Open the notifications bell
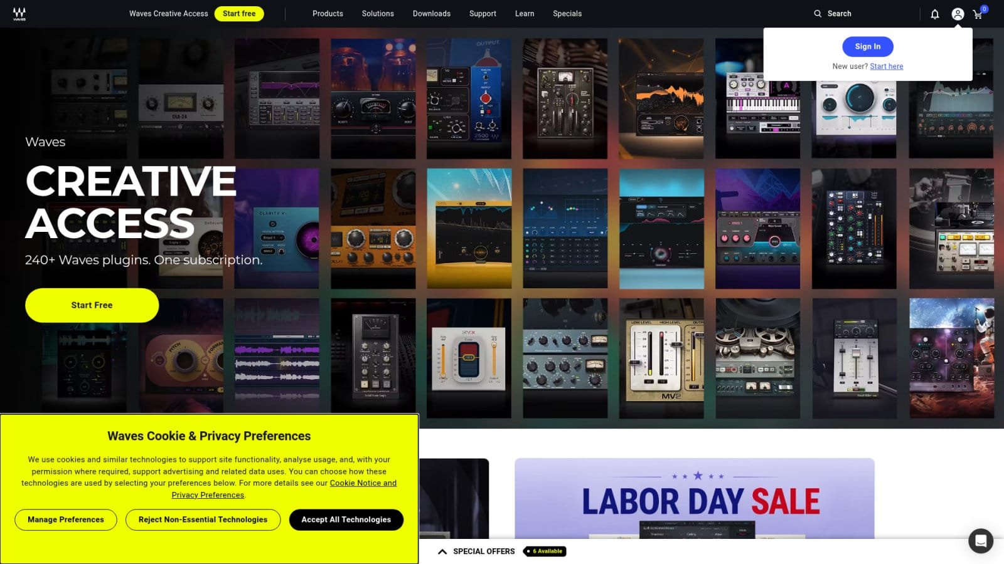This screenshot has height=564, width=1004. click(x=935, y=14)
